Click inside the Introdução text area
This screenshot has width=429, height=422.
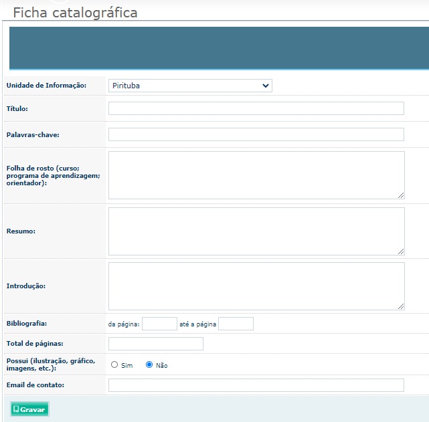[256, 286]
